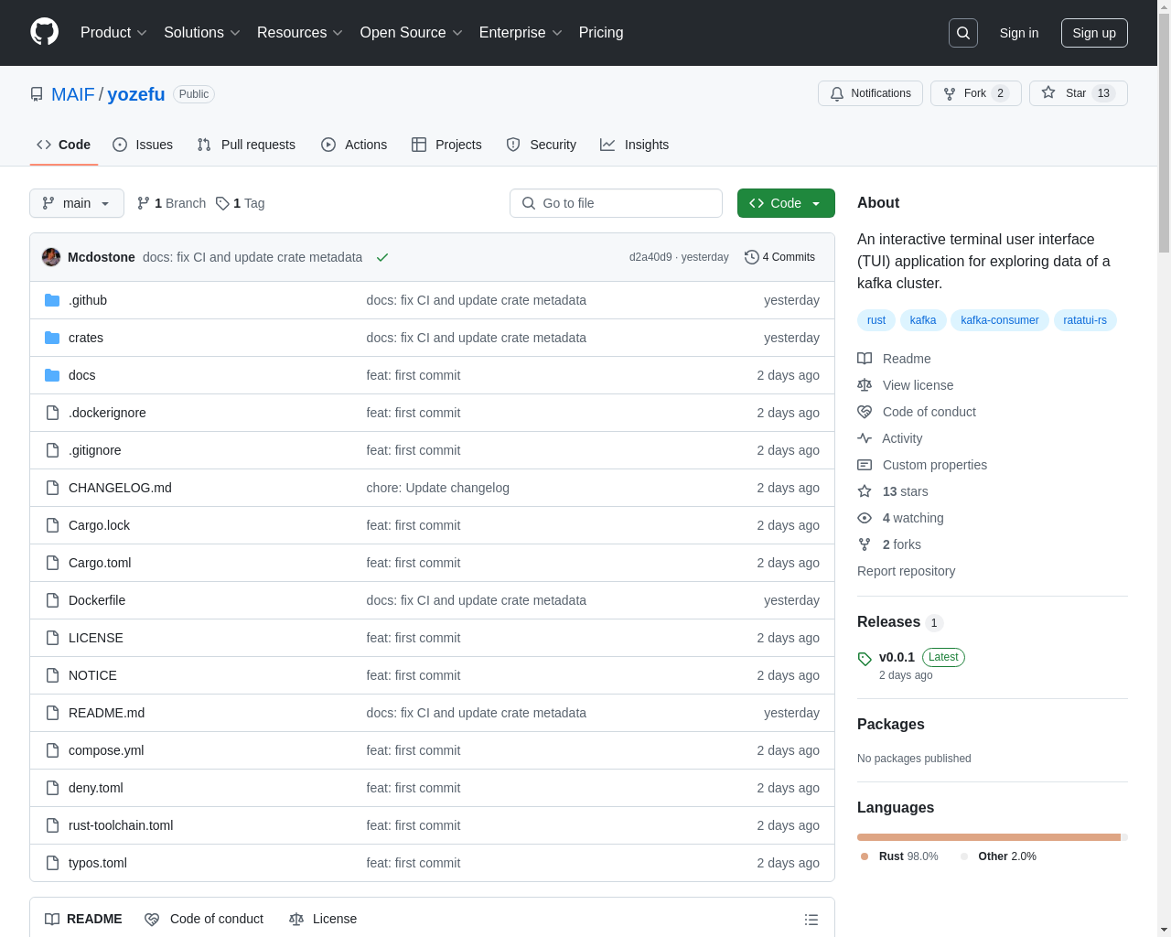Click the stars icon in About
Image resolution: width=1171 pixels, height=937 pixels.
click(x=865, y=491)
